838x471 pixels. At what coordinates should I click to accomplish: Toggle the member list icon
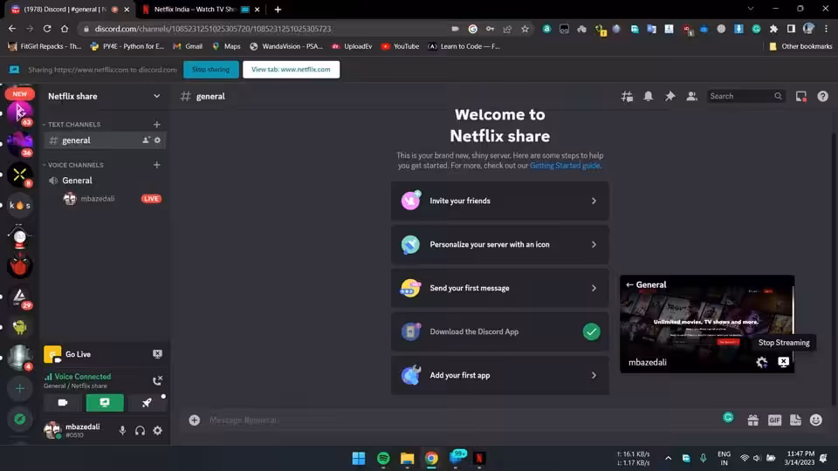click(691, 96)
